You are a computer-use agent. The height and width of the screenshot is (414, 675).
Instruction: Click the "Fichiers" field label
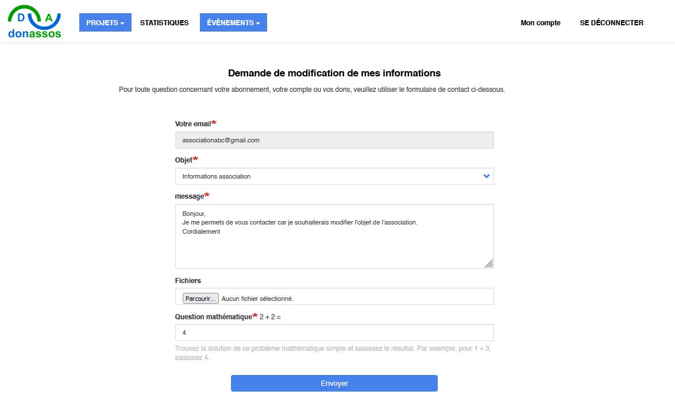[x=188, y=281]
